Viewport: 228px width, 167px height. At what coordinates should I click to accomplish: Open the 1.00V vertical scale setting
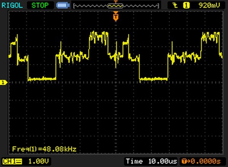[34, 161]
